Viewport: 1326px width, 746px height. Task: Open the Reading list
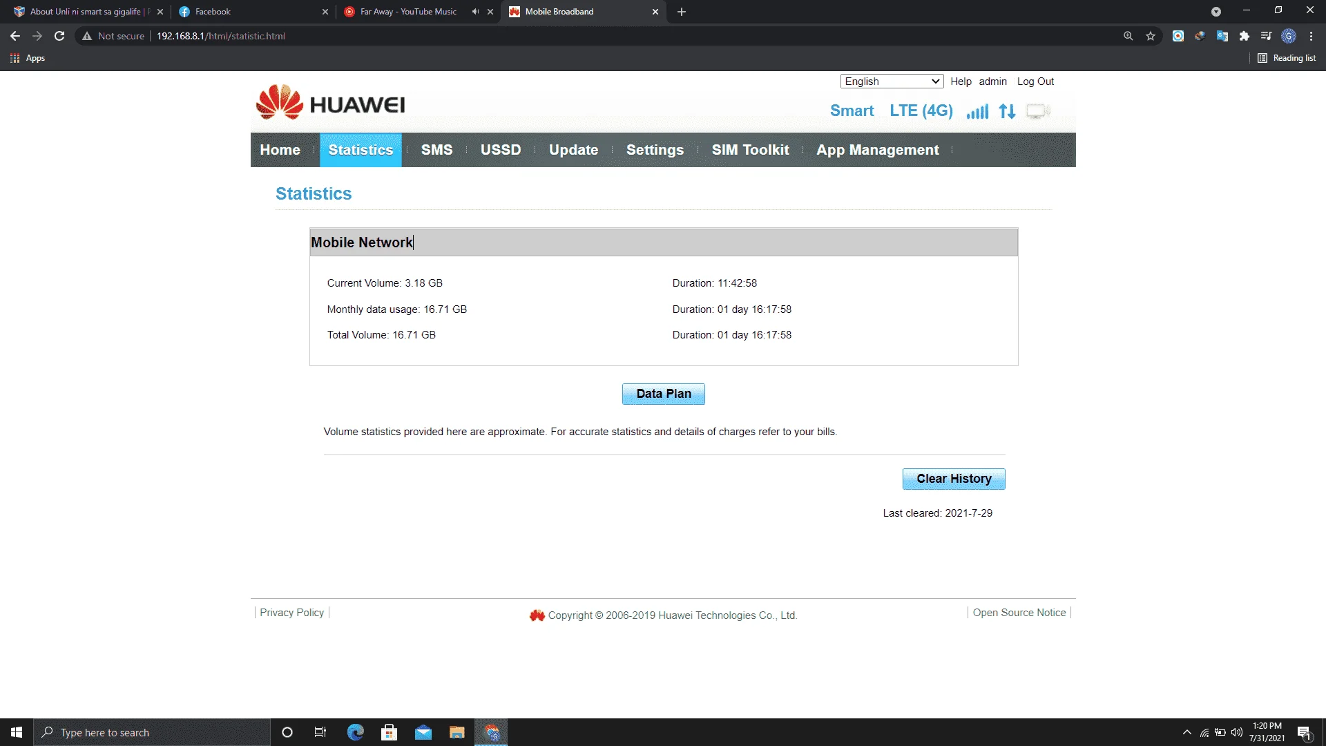tap(1287, 58)
